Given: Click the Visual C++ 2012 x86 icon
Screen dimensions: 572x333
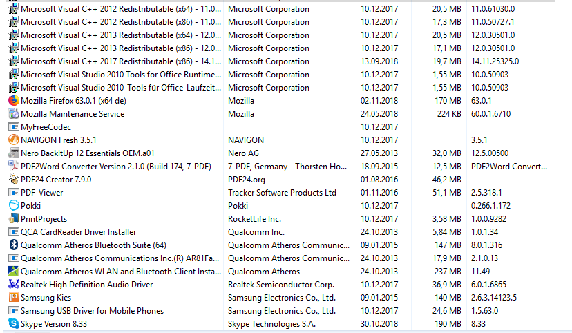Looking at the screenshot, I should (x=14, y=22).
